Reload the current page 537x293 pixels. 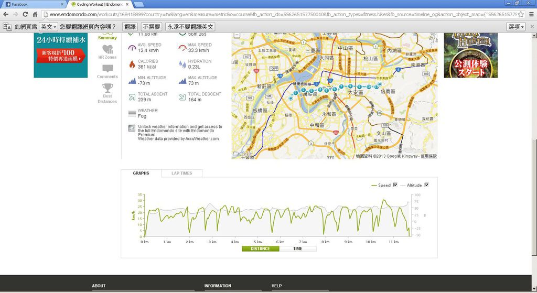(x=25, y=14)
